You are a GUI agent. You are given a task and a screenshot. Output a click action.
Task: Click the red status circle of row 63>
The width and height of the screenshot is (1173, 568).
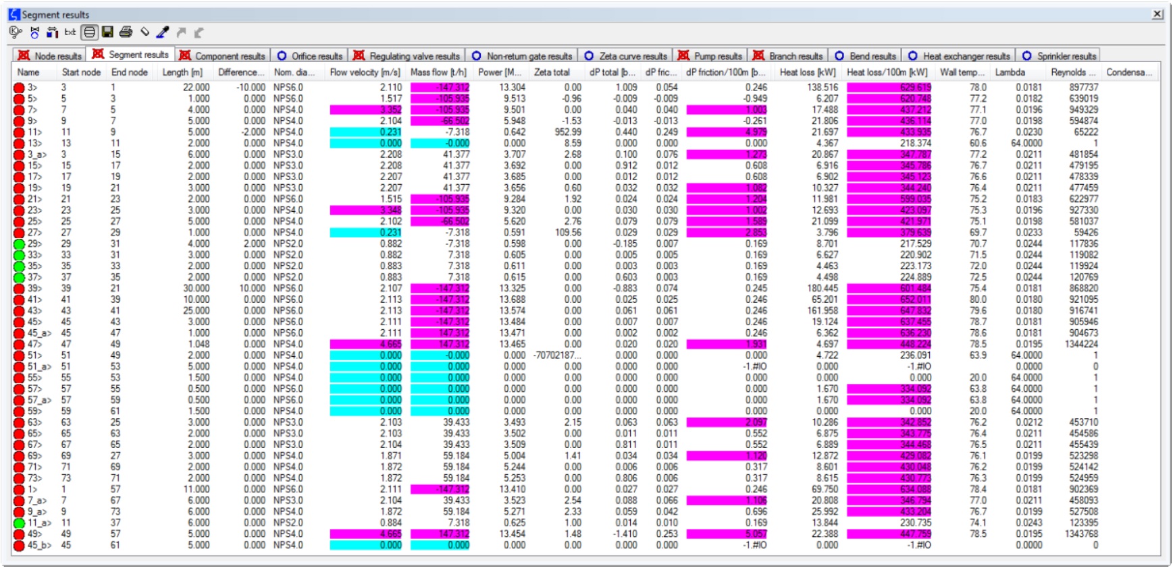pos(19,422)
